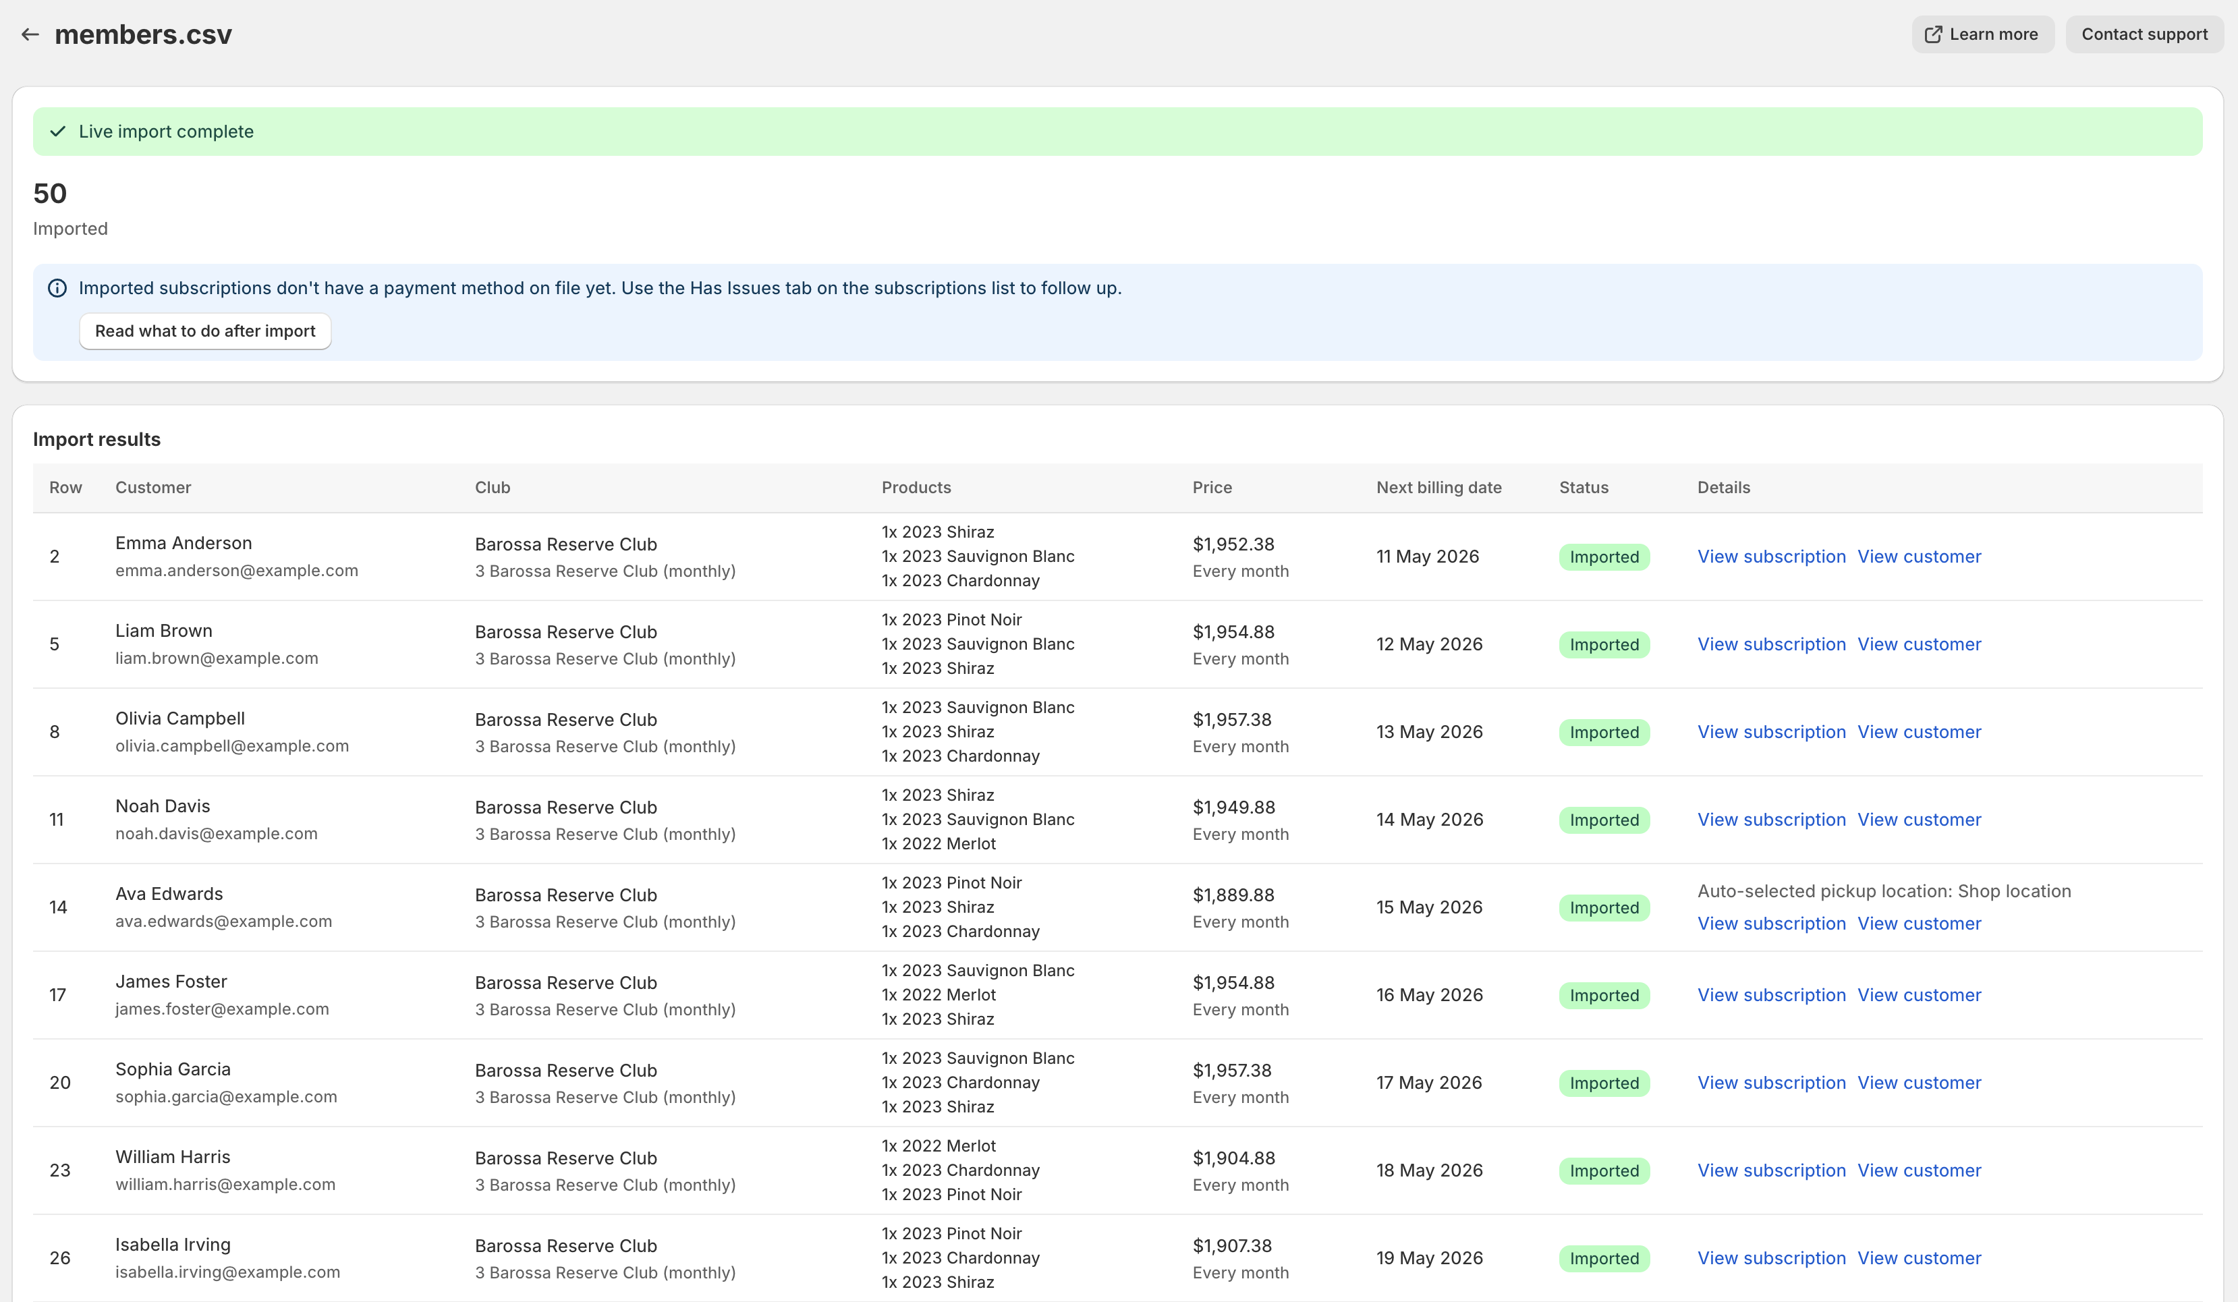Image resolution: width=2238 pixels, height=1302 pixels.
Task: View customer for Emma Anderson
Action: 1919,557
